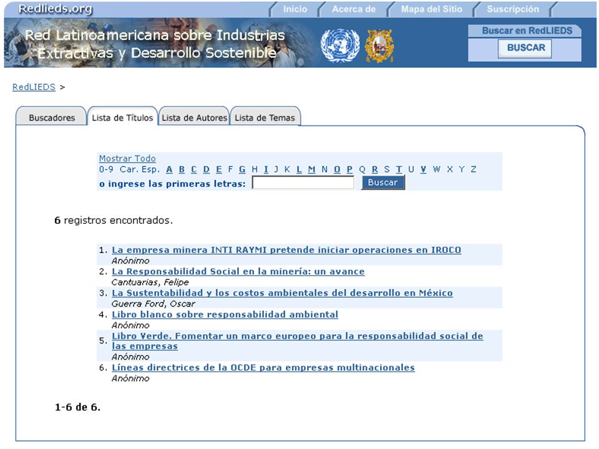The width and height of the screenshot is (599, 449).
Task: Click the site banner title text
Action: pos(155,44)
